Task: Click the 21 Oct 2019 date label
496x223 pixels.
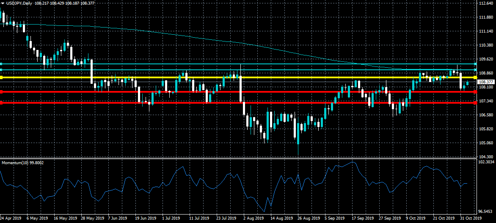Action: pos(444,218)
